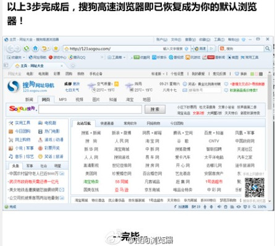Open the 京东商城 link
Screen dimensions: 275x246
[x=152, y=190]
